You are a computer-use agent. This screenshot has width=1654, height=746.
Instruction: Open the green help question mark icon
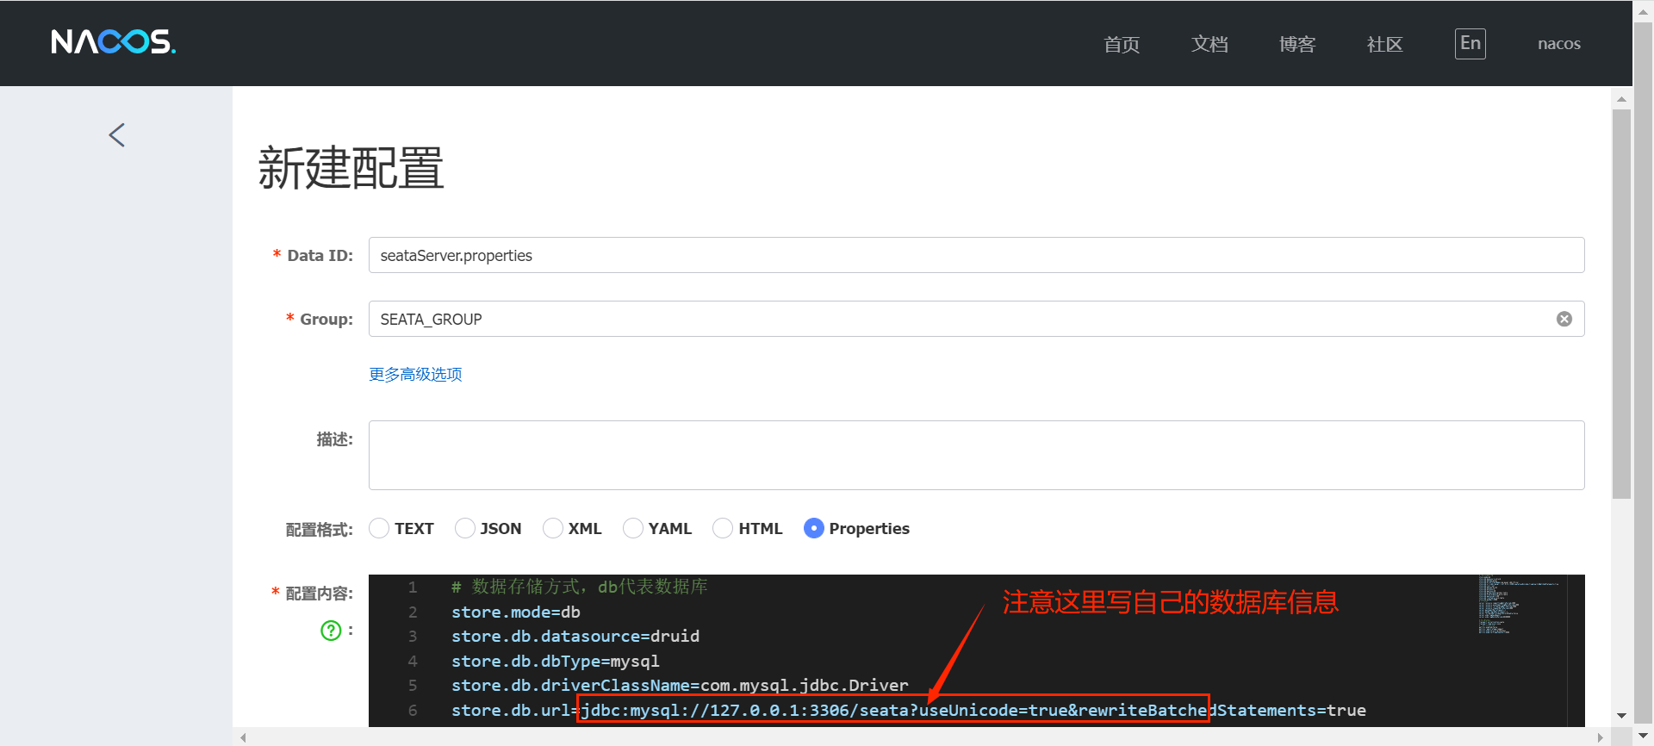coord(331,631)
